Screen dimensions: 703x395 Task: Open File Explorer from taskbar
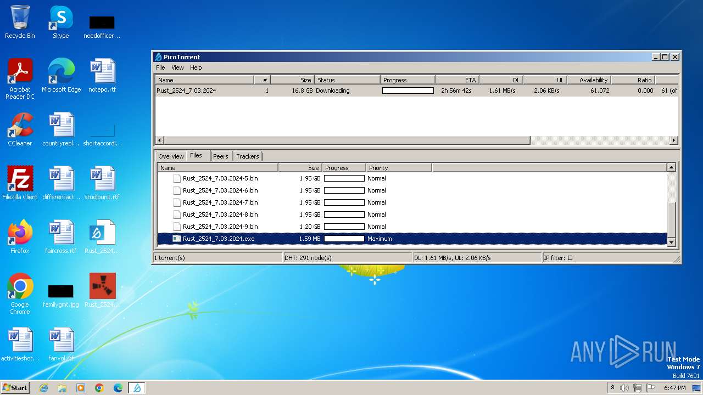coord(62,388)
